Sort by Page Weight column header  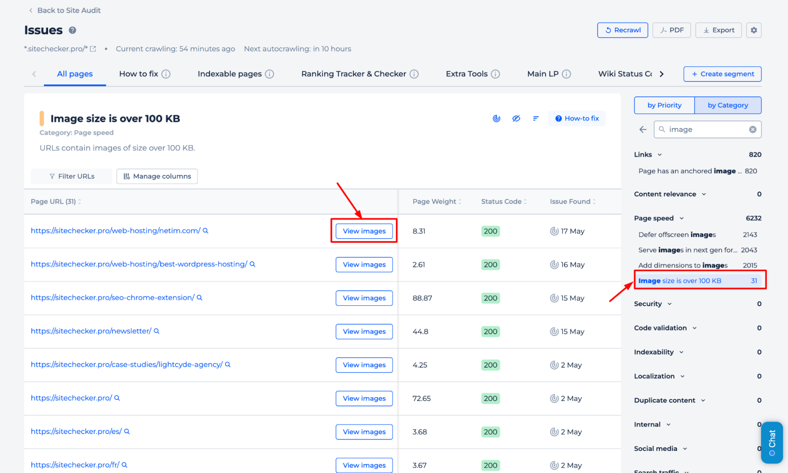click(437, 201)
